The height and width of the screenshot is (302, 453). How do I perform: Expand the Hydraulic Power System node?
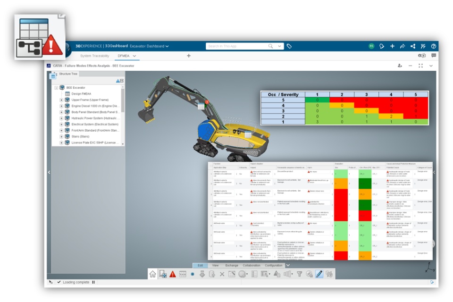click(x=61, y=118)
